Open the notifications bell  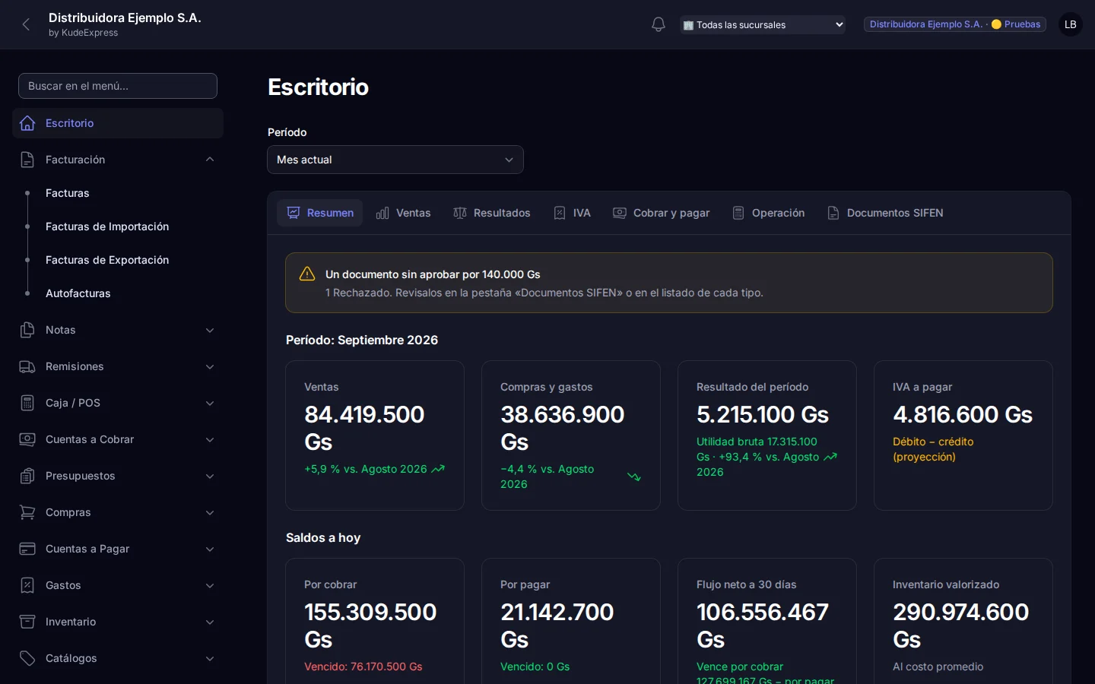click(659, 24)
